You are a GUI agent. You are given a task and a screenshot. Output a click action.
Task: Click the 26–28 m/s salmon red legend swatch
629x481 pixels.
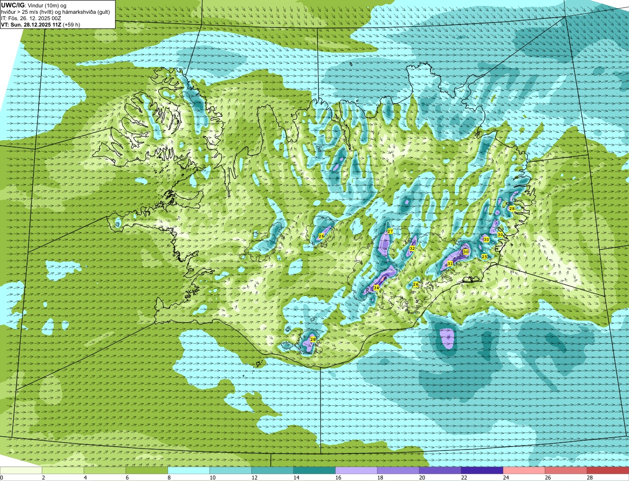point(566,471)
